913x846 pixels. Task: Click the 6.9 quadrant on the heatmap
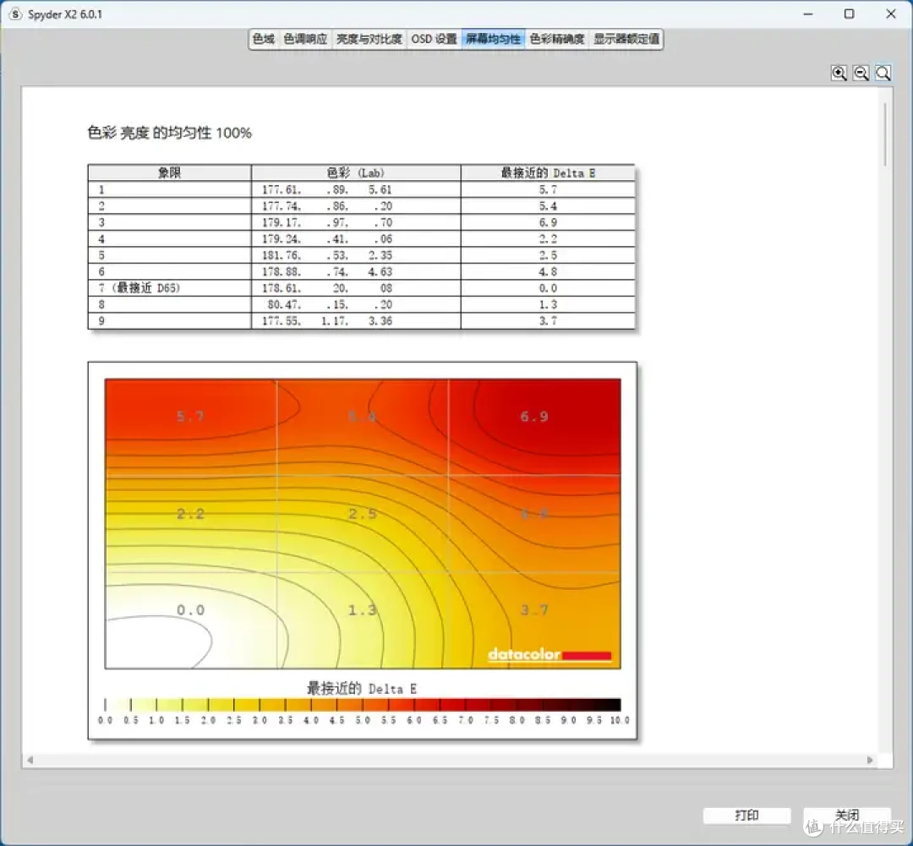pos(534,428)
